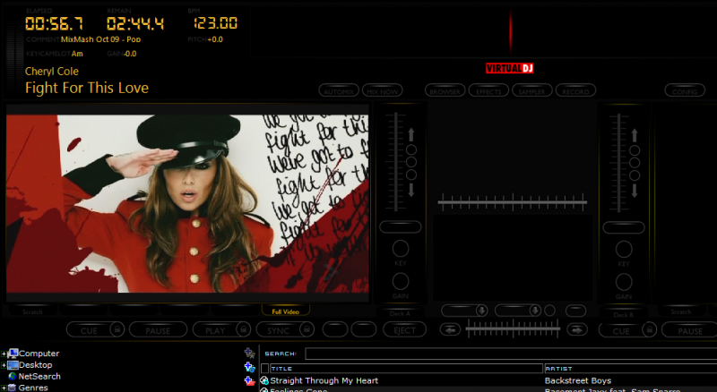Toggle the top circle button beside Deck A pitch slider
The height and width of the screenshot is (392, 717).
pos(411,149)
